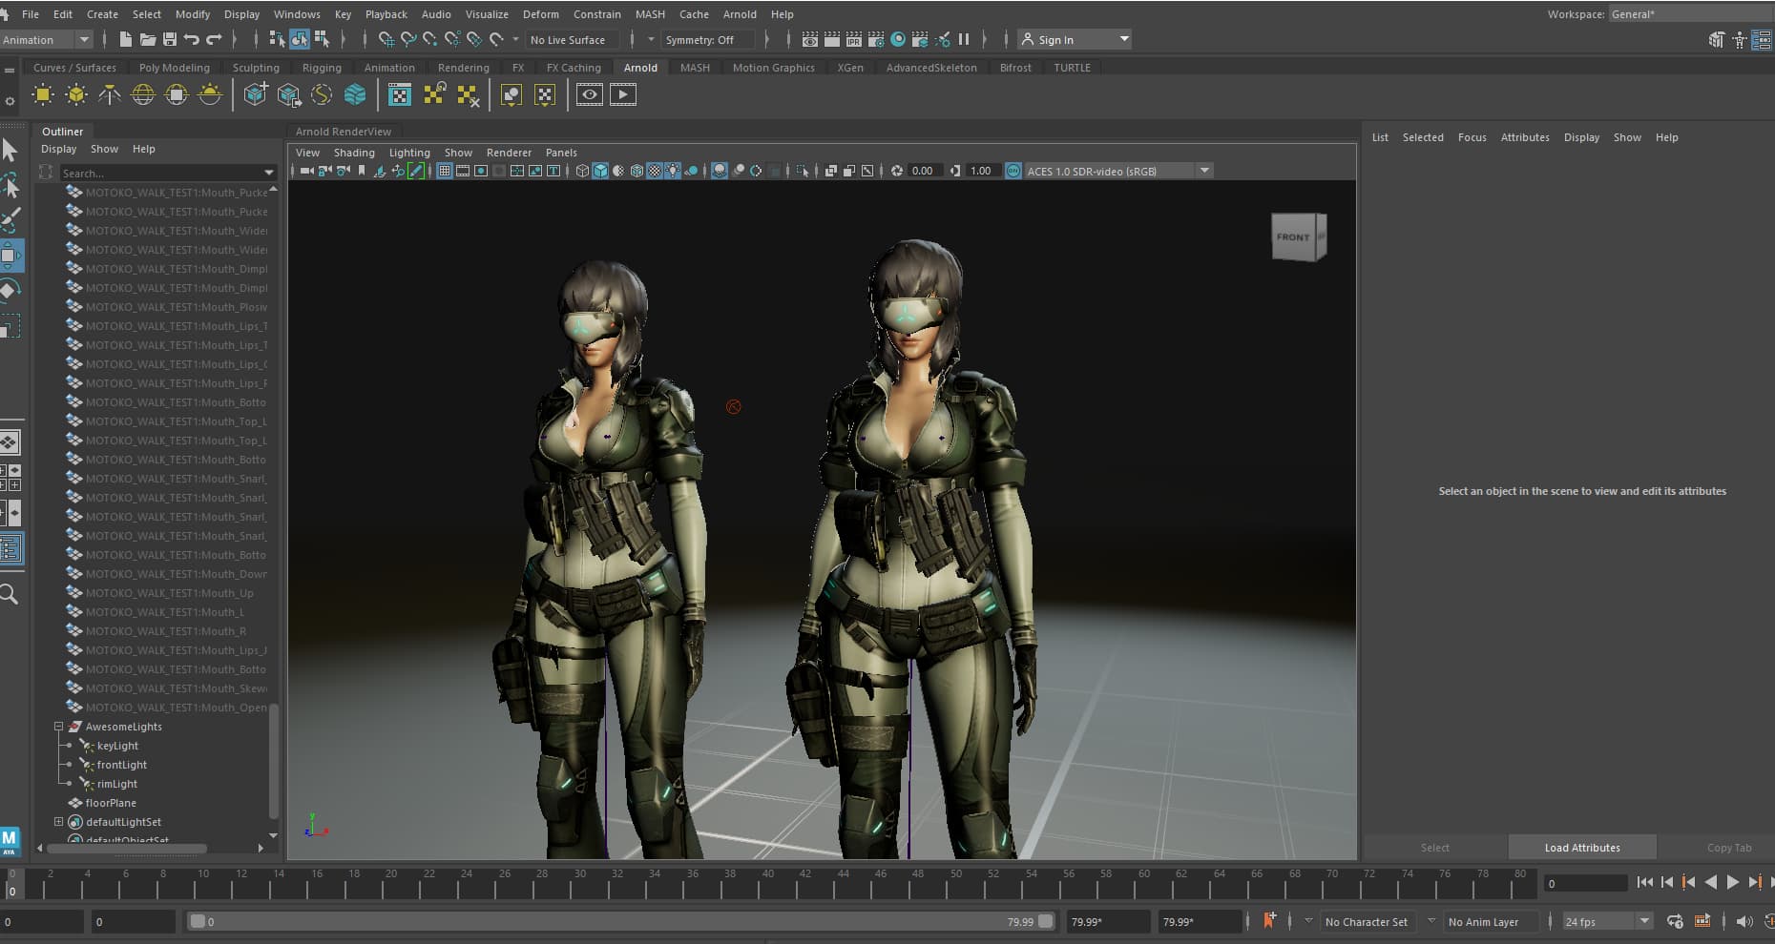Click frame 40 on the time slider
The height and width of the screenshot is (944, 1775).
tap(768, 885)
